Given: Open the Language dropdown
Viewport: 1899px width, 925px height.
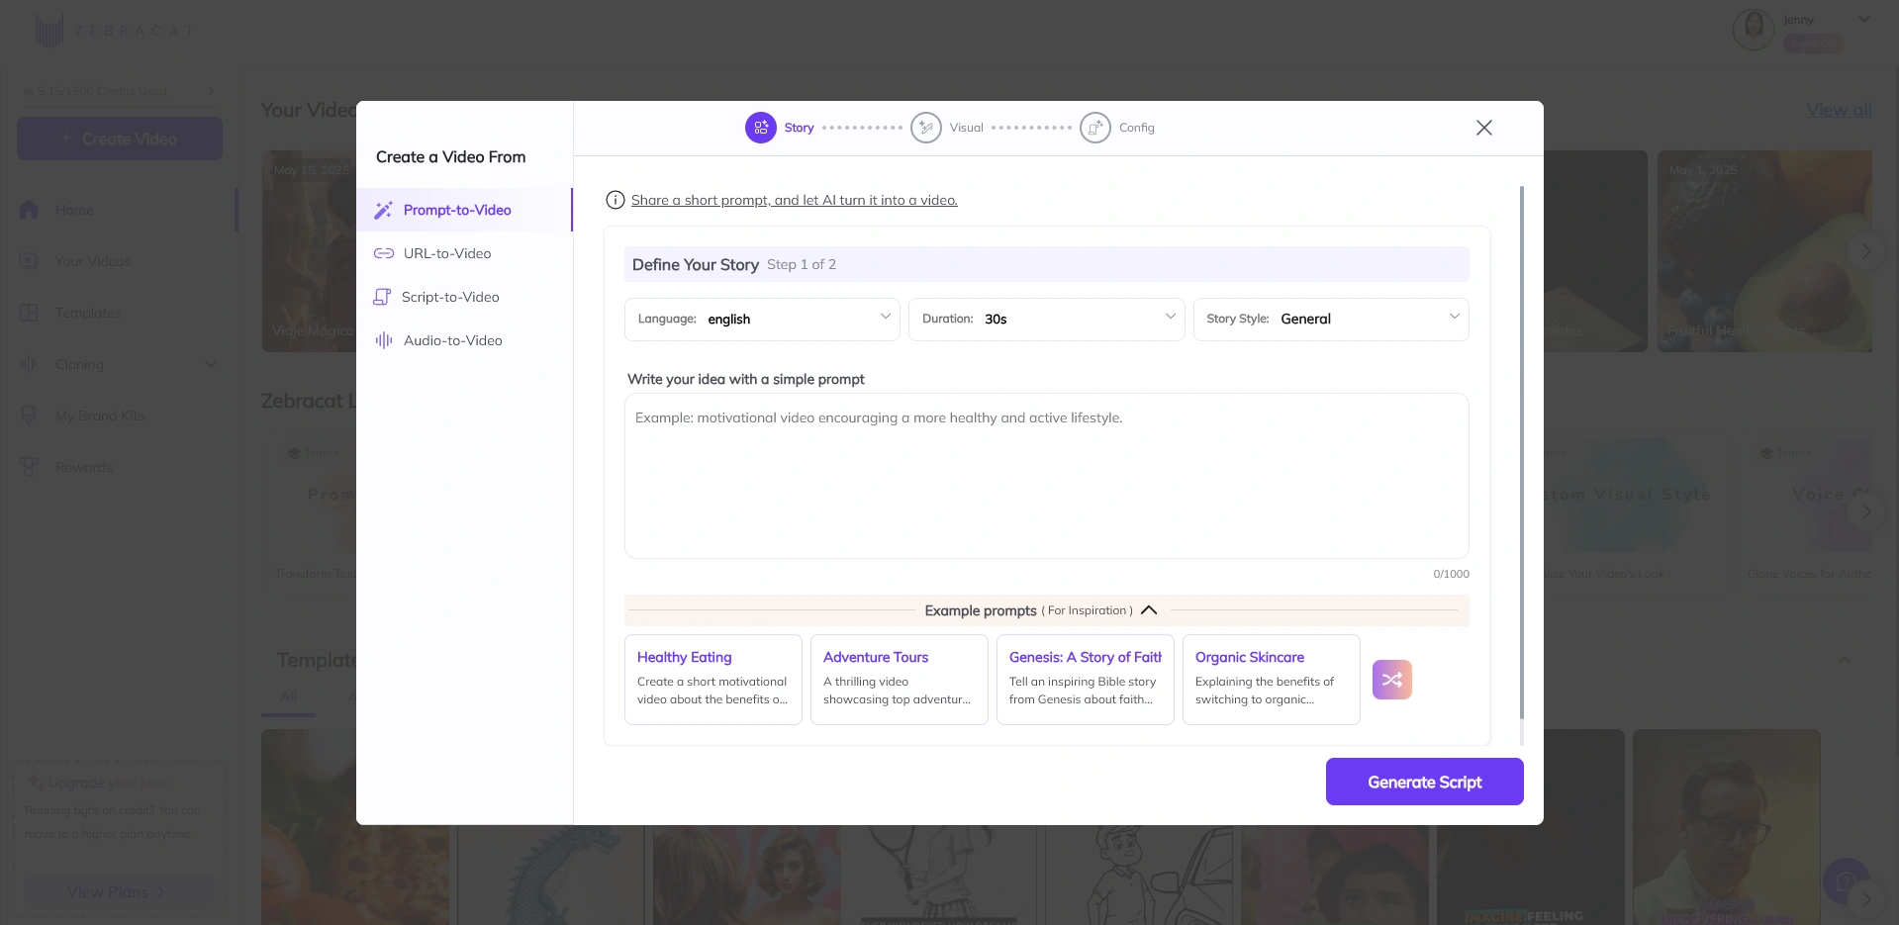Looking at the screenshot, I should click(x=762, y=320).
